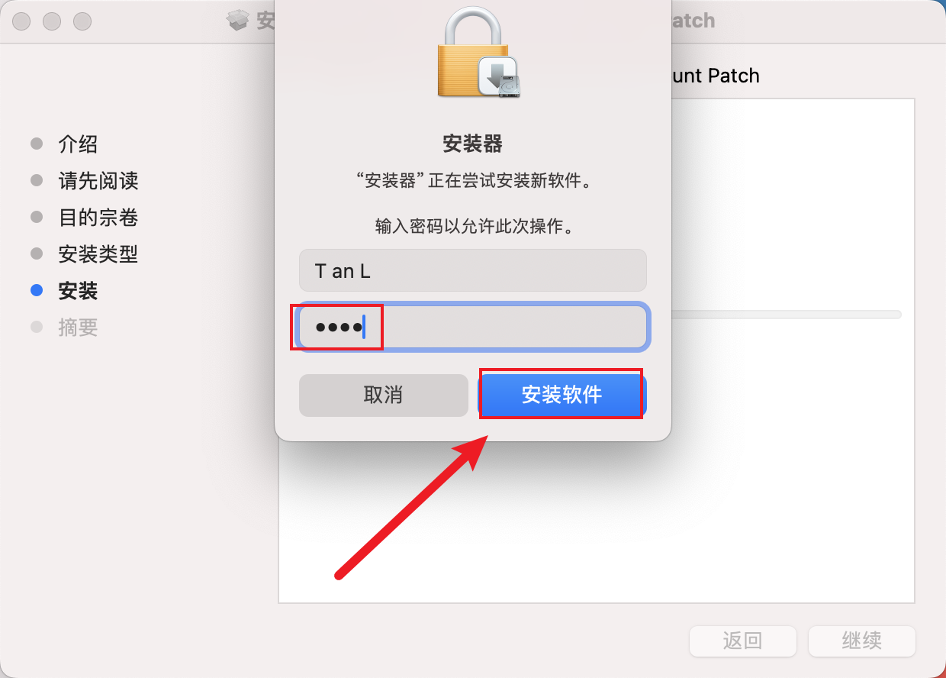
Task: Click the 继续 button
Action: coord(862,641)
